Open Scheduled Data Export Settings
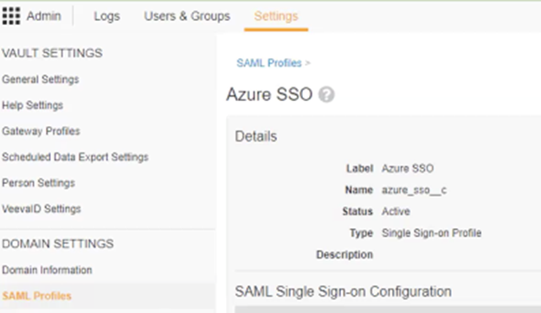This screenshot has width=541, height=313. (75, 156)
